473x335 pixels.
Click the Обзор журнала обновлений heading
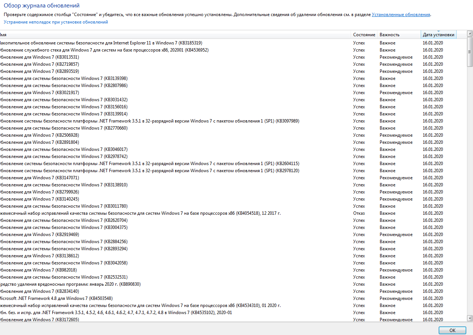(x=41, y=6)
